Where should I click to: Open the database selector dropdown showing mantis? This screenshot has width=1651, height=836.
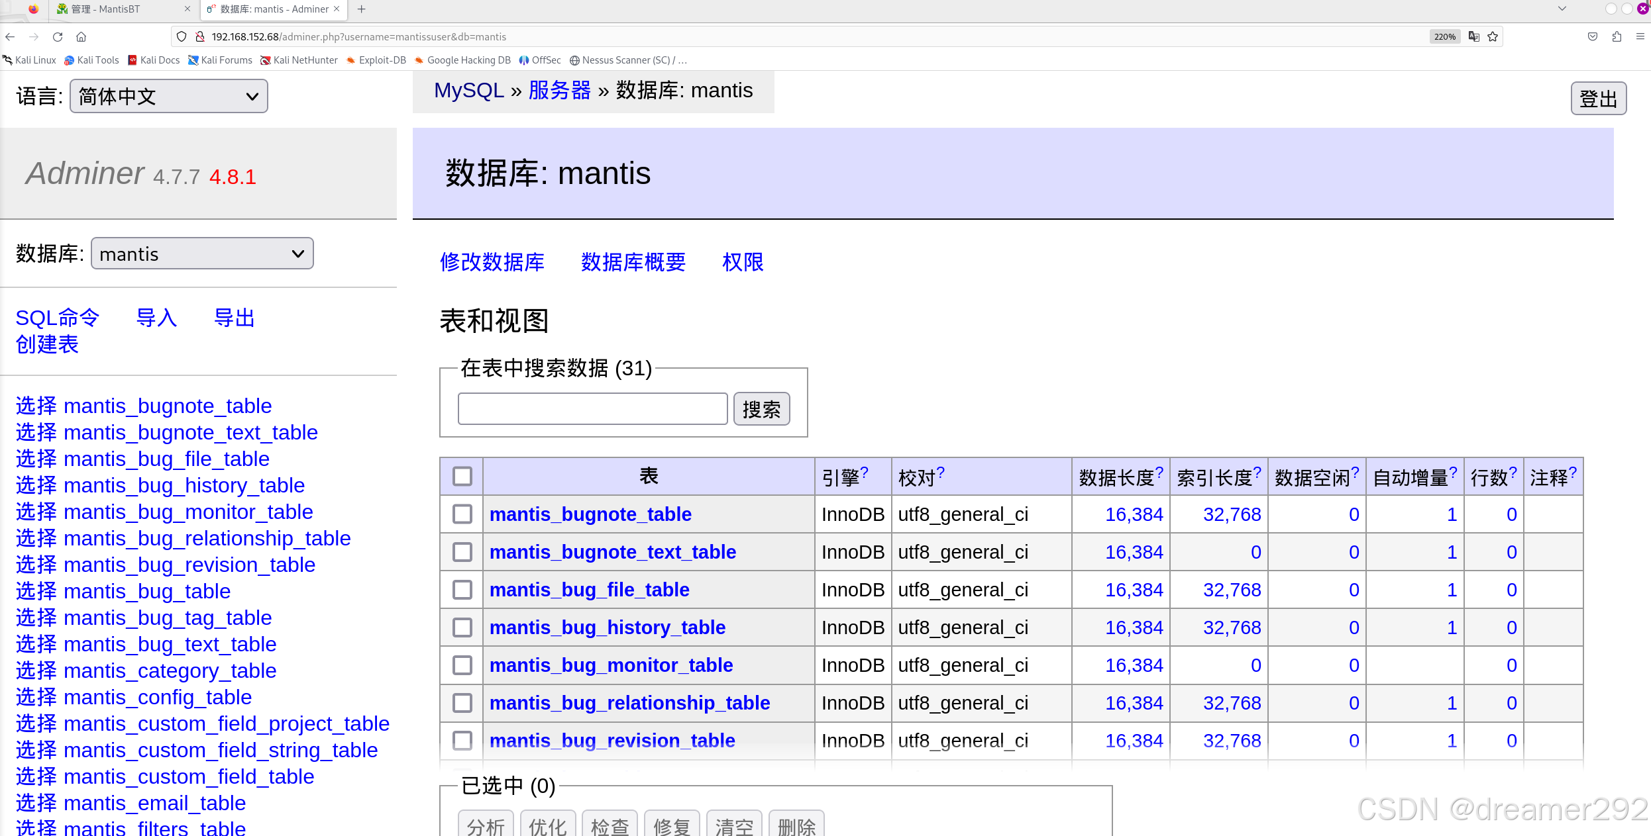201,254
